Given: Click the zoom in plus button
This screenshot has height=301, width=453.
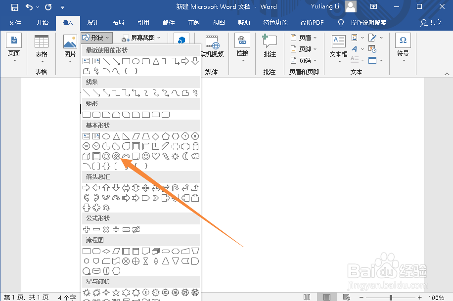Looking at the screenshot, I should click(x=420, y=297).
